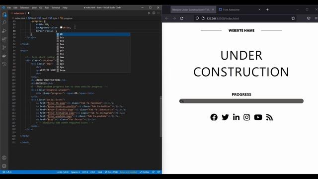
Task: Expand the index.html breadcrumb segment
Action: 19,18
